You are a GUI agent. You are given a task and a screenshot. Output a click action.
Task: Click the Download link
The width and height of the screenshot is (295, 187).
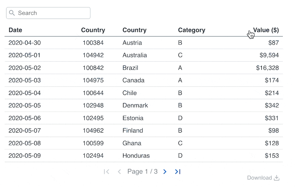click(259, 178)
